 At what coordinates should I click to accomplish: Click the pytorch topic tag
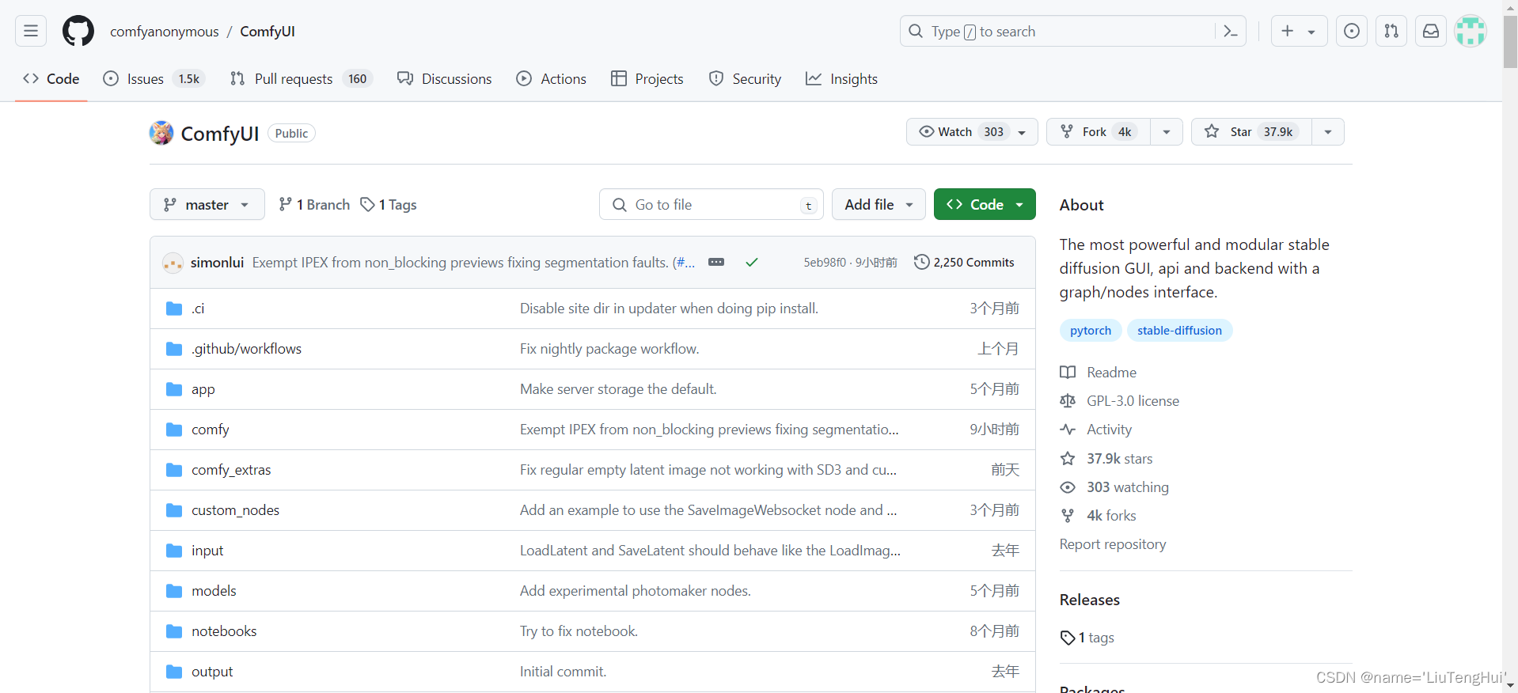click(1091, 330)
